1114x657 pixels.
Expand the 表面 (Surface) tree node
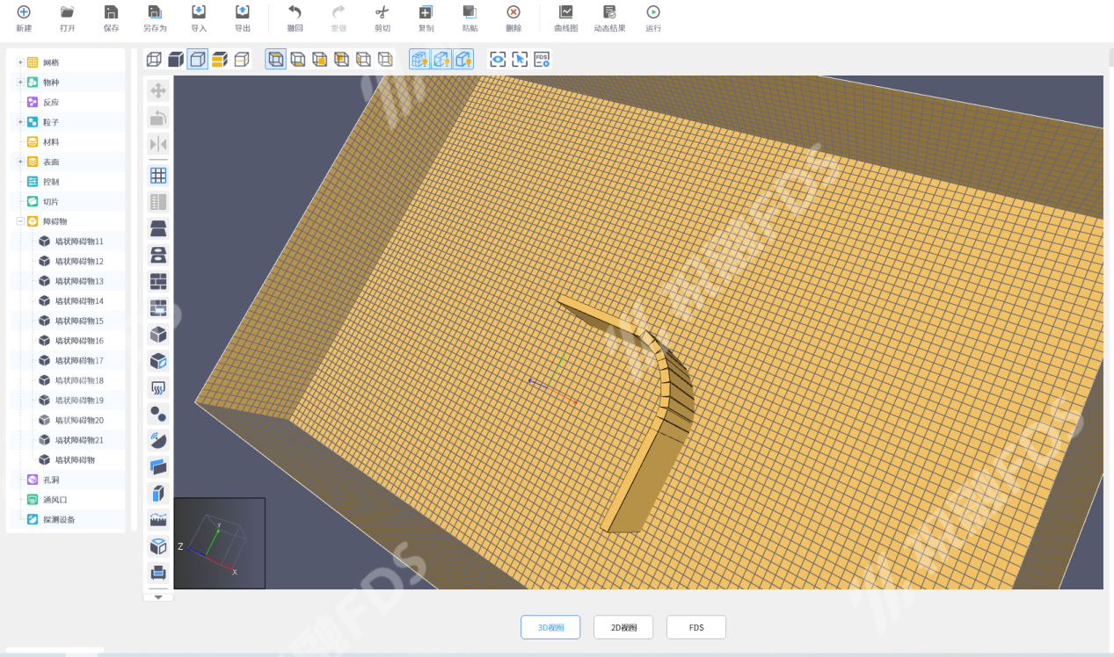[x=20, y=162]
